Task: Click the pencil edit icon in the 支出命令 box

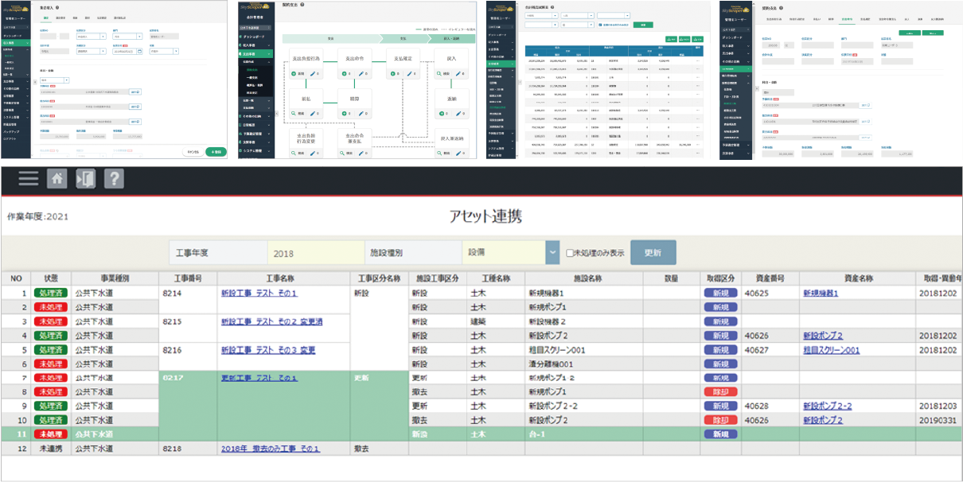Action: point(361,74)
